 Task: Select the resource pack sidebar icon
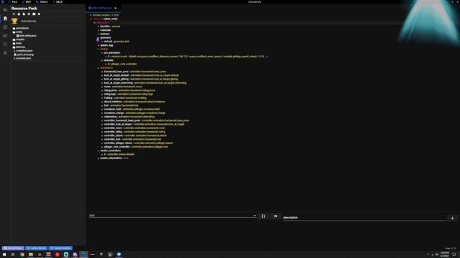point(5,19)
